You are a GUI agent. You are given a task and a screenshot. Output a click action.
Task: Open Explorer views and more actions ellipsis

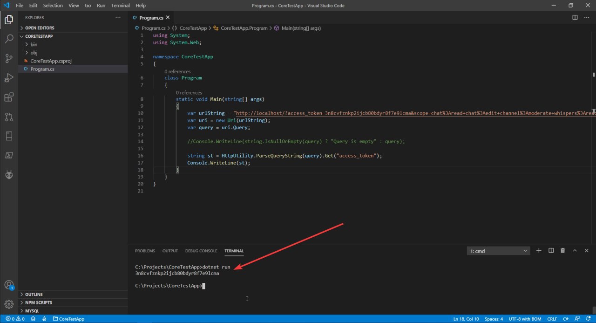[x=118, y=17]
